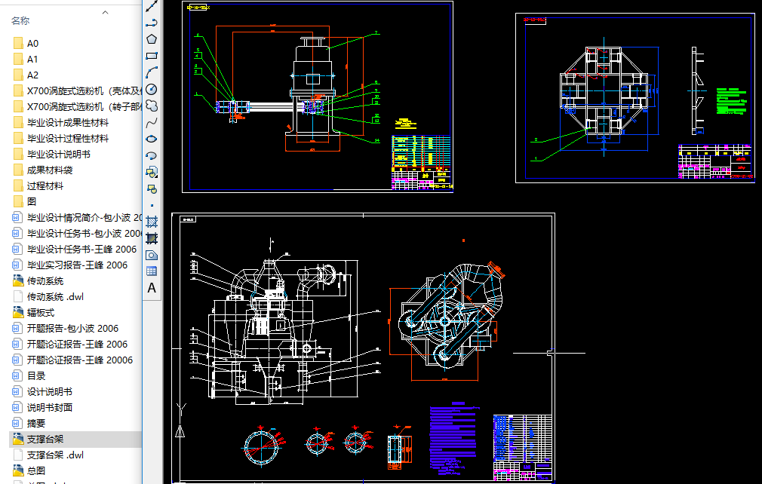Select the X700涡旋式选粉机（转子部 folder
Image resolution: width=762 pixels, height=484 pixels.
(x=75, y=107)
